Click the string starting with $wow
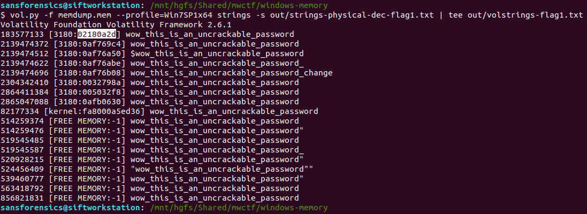The height and width of the screenshot is (214, 587). [217, 53]
